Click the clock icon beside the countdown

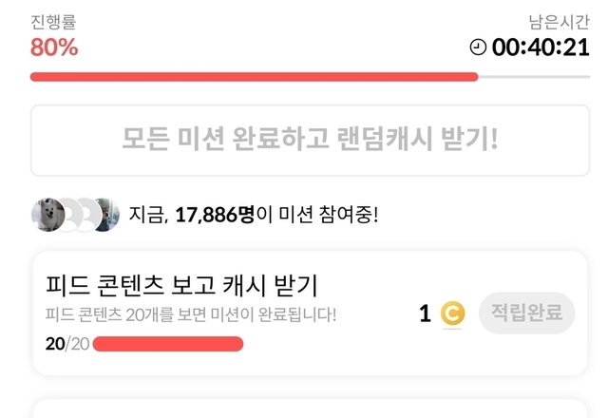(478, 47)
